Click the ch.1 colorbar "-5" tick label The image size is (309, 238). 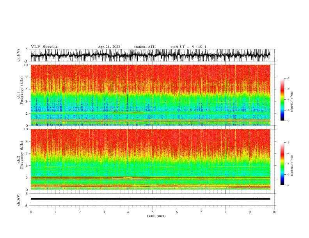pyautogui.click(x=288, y=100)
